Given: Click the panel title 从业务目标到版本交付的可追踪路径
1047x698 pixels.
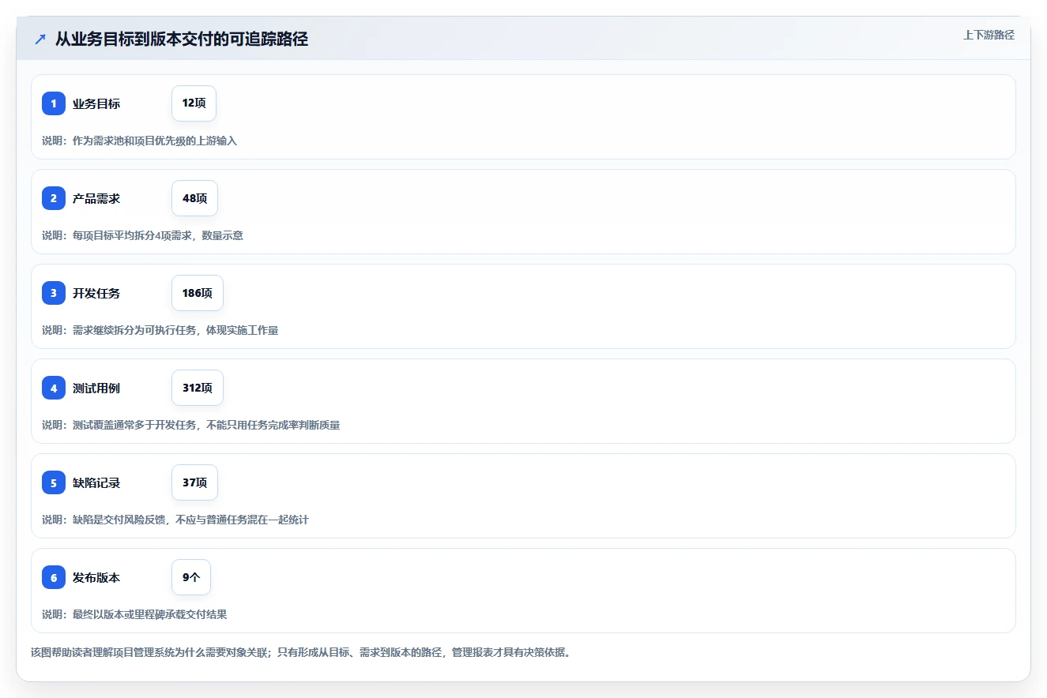Looking at the screenshot, I should pos(181,39).
